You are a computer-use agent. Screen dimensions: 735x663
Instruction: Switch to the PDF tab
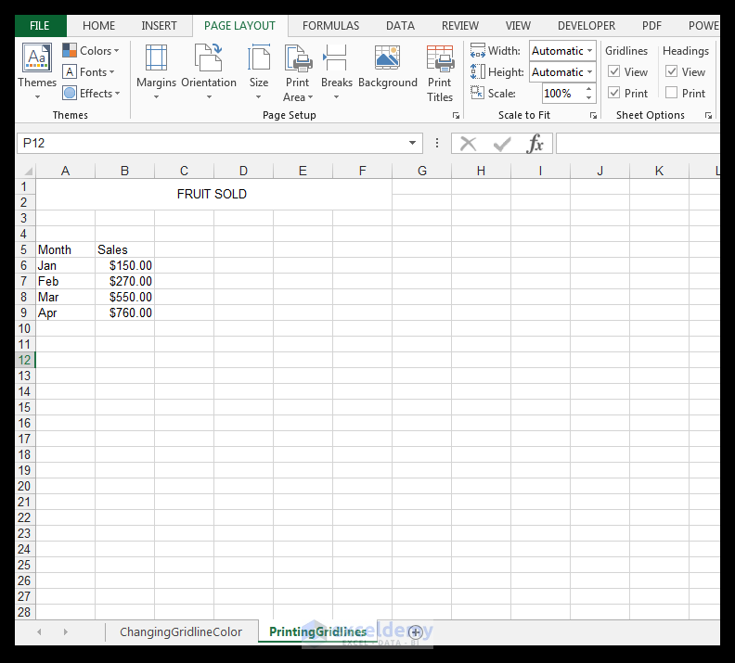click(651, 26)
